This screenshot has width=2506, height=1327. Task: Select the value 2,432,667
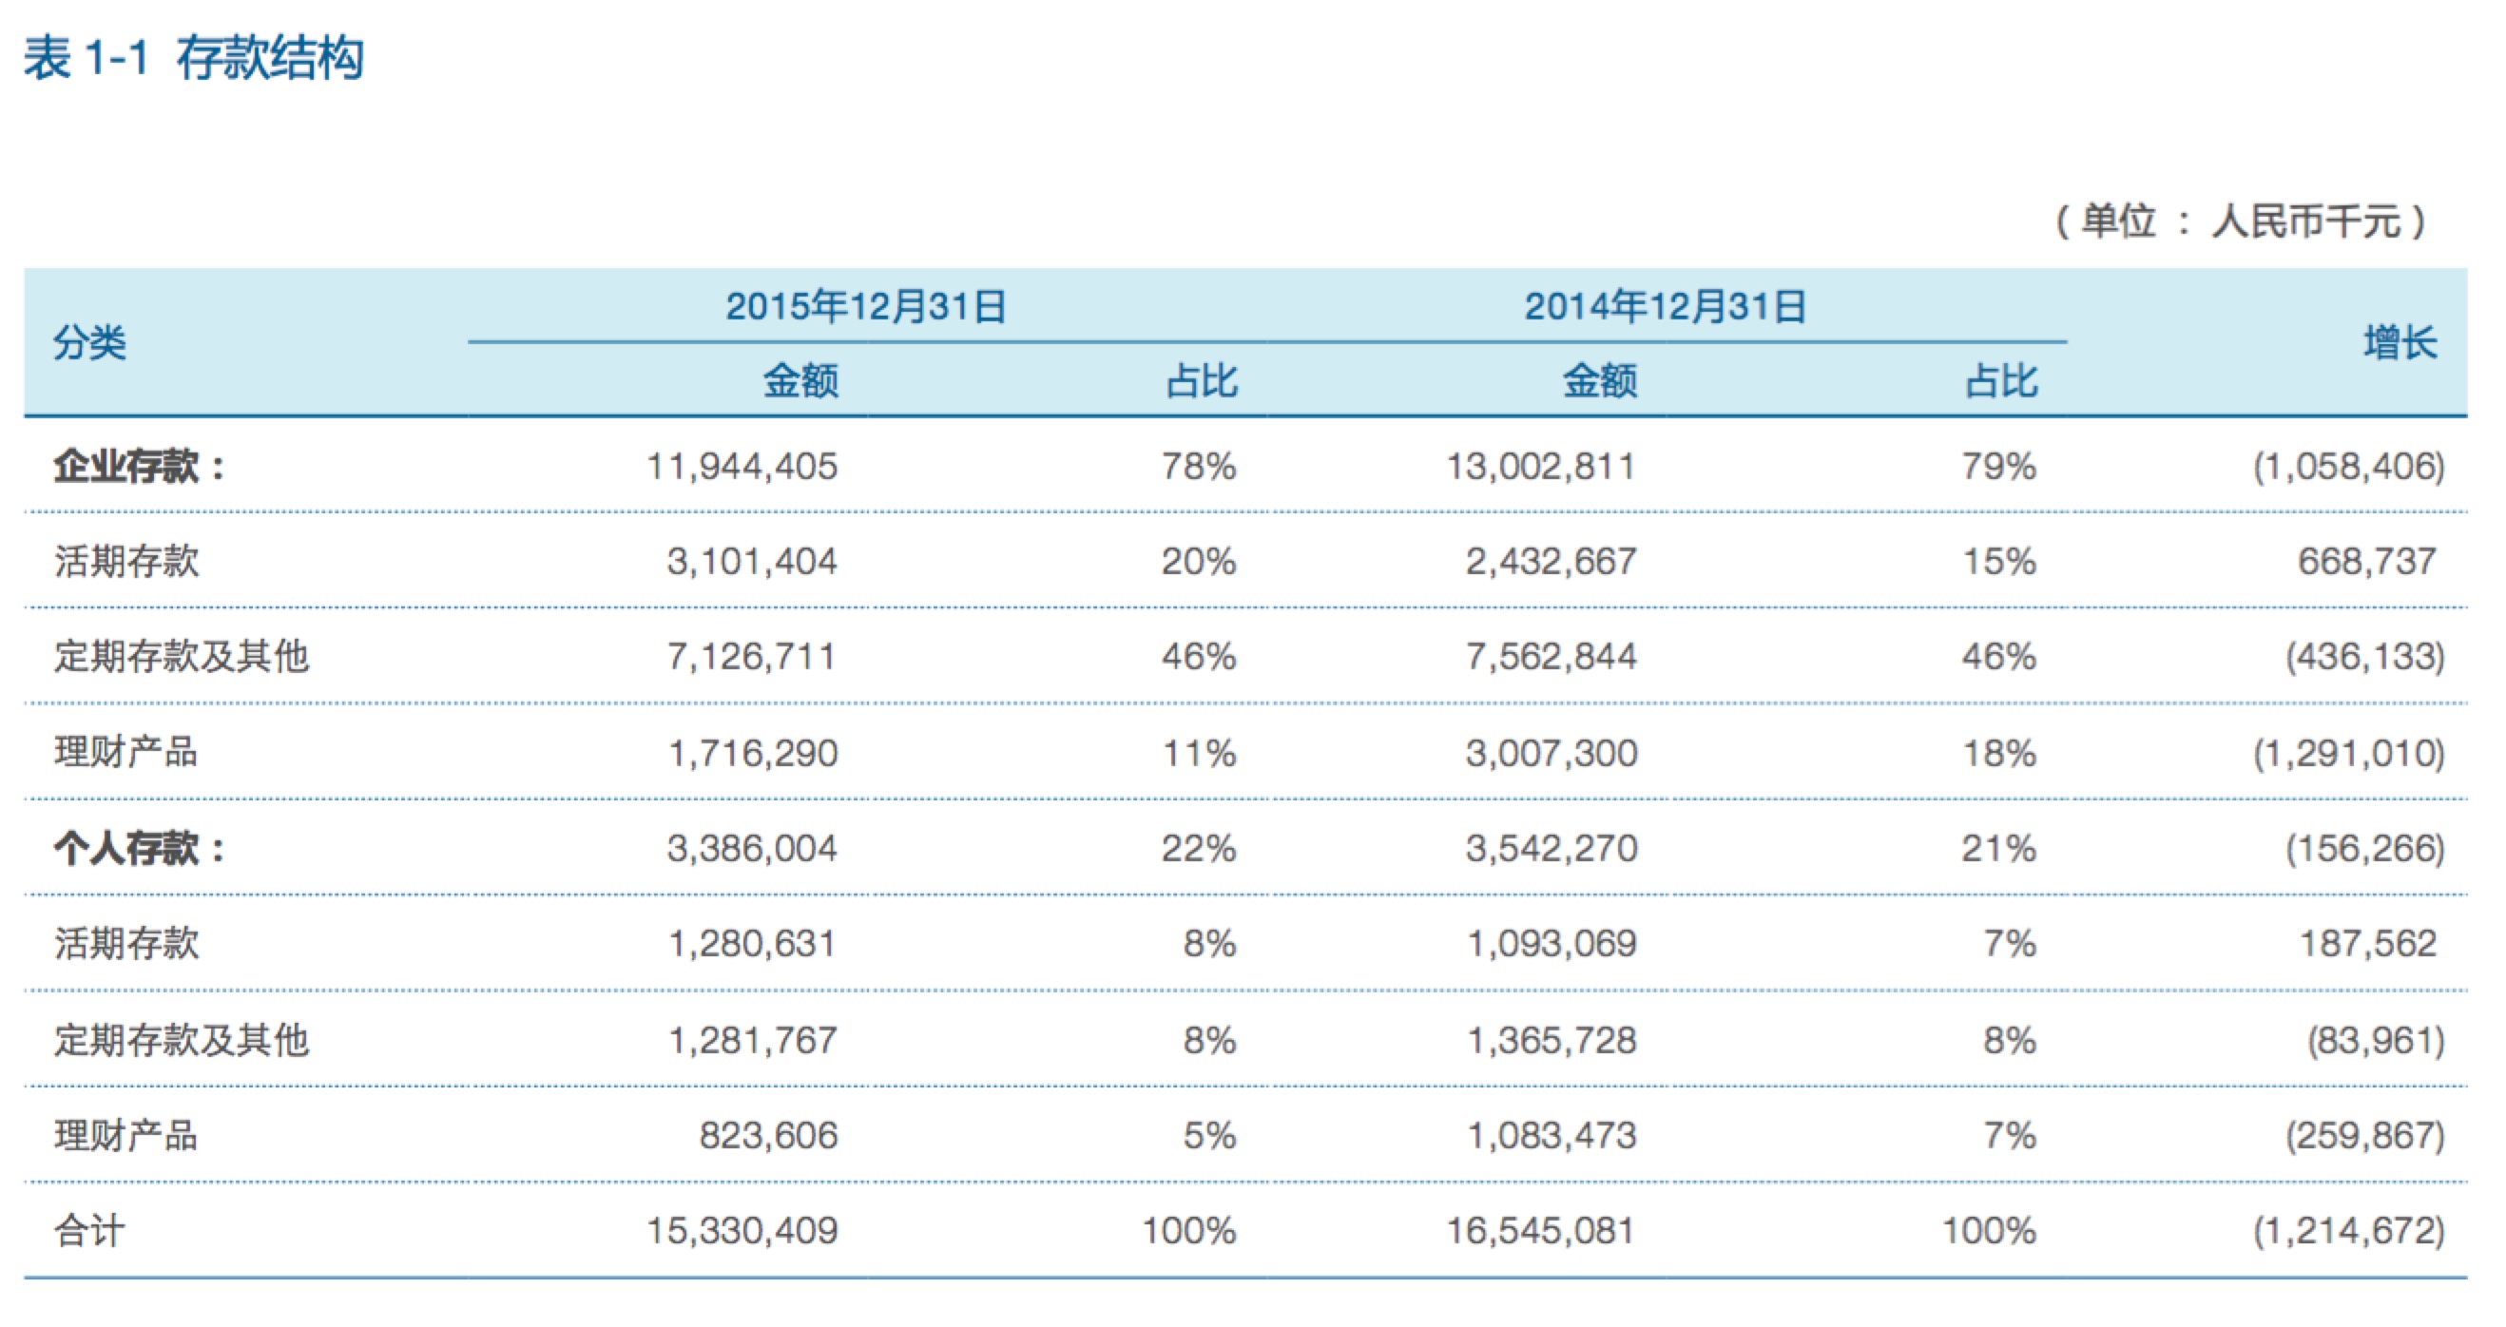pyautogui.click(x=1552, y=562)
